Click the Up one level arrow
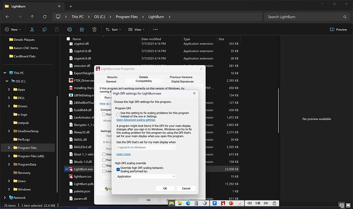 (x=32, y=17)
